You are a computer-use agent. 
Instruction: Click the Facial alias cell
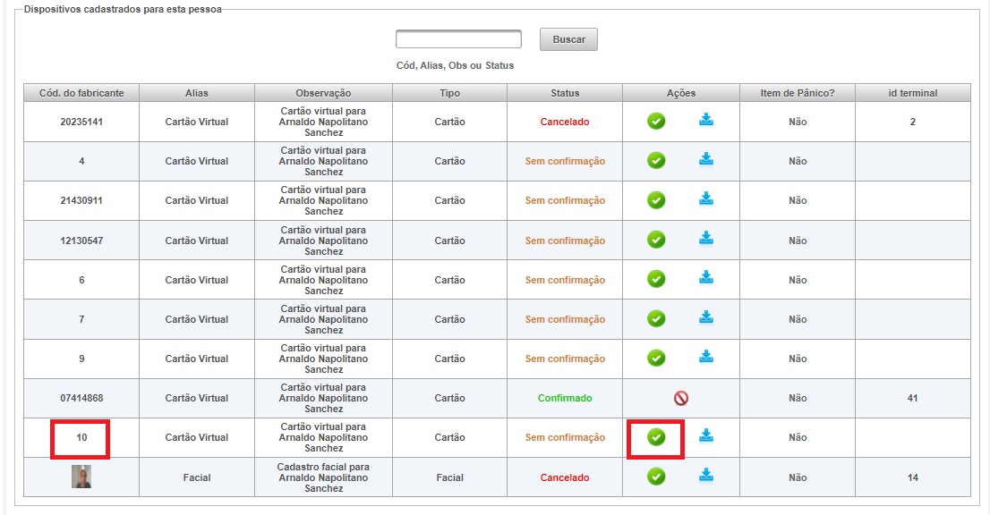click(x=196, y=477)
